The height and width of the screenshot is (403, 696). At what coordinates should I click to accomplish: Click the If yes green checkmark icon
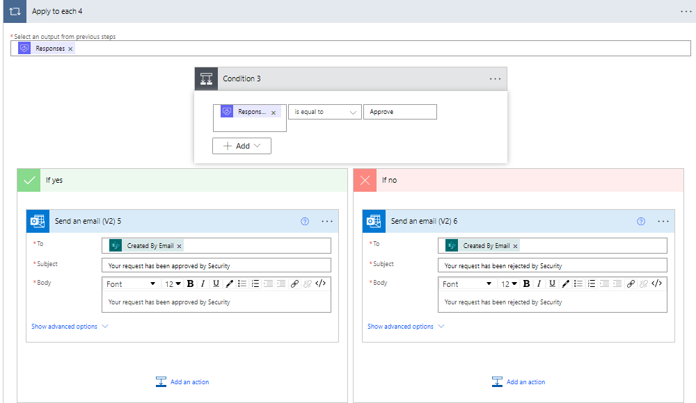29,180
